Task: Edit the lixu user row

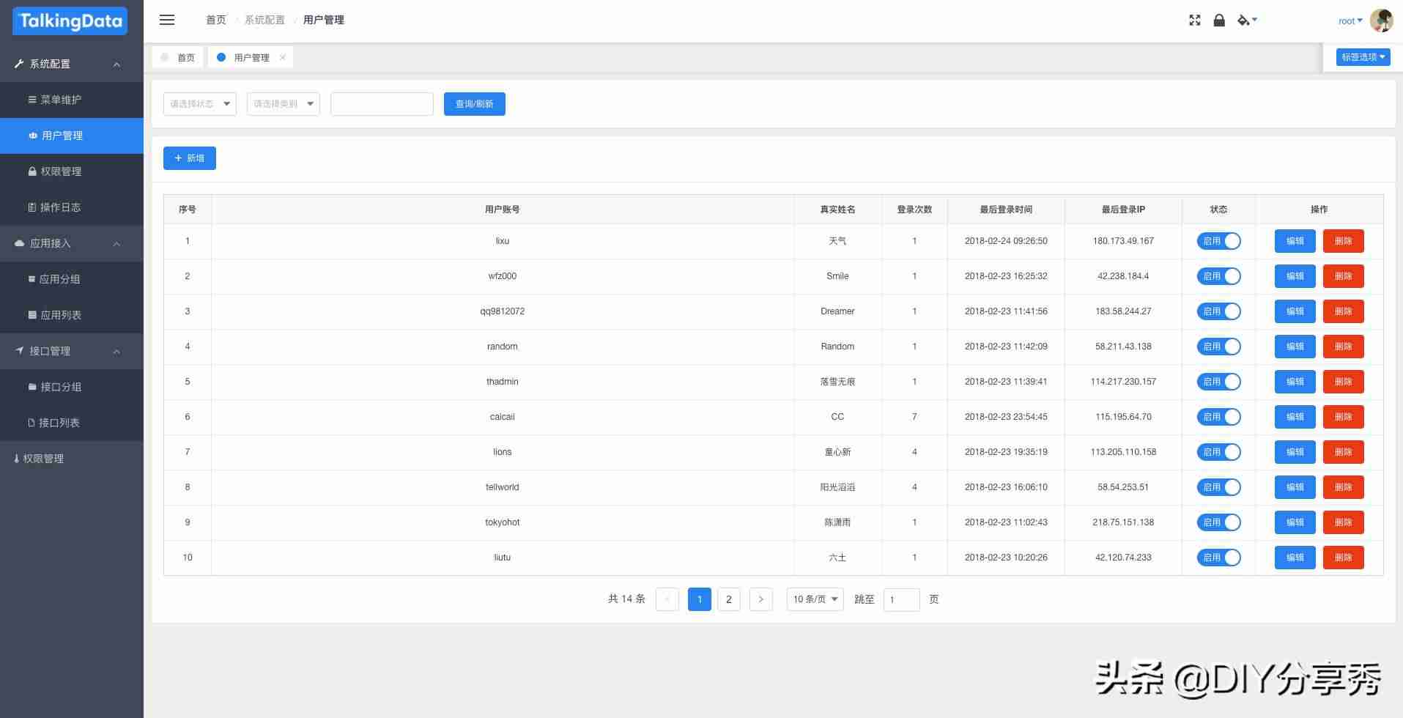Action: click(1295, 241)
